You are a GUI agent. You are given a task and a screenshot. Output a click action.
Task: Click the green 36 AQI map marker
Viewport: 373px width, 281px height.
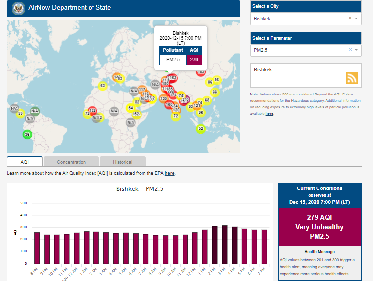click(27, 134)
